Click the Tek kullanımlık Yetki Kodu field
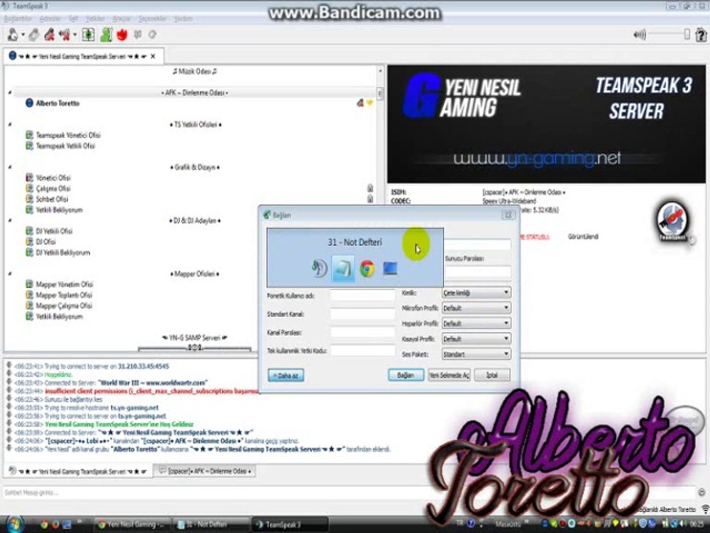710x533 pixels. (362, 350)
